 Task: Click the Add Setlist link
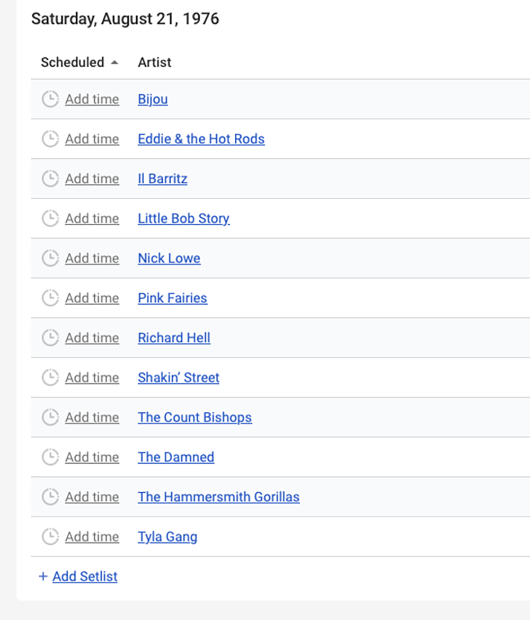pyautogui.click(x=85, y=577)
